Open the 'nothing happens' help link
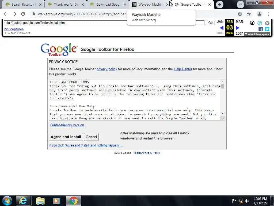The image size is (274, 206). pos(86,145)
